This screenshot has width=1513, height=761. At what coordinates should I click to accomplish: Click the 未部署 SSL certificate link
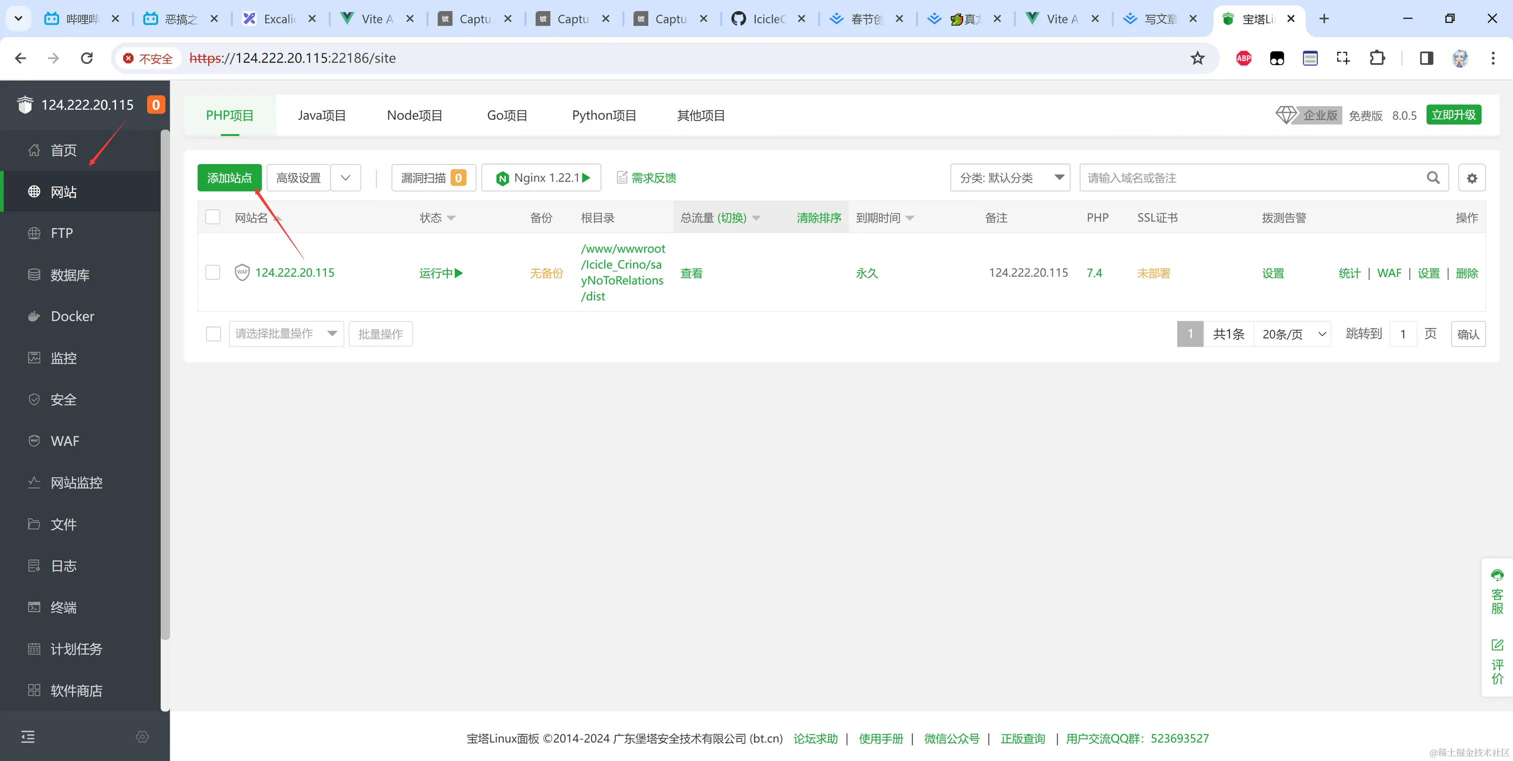[1154, 273]
